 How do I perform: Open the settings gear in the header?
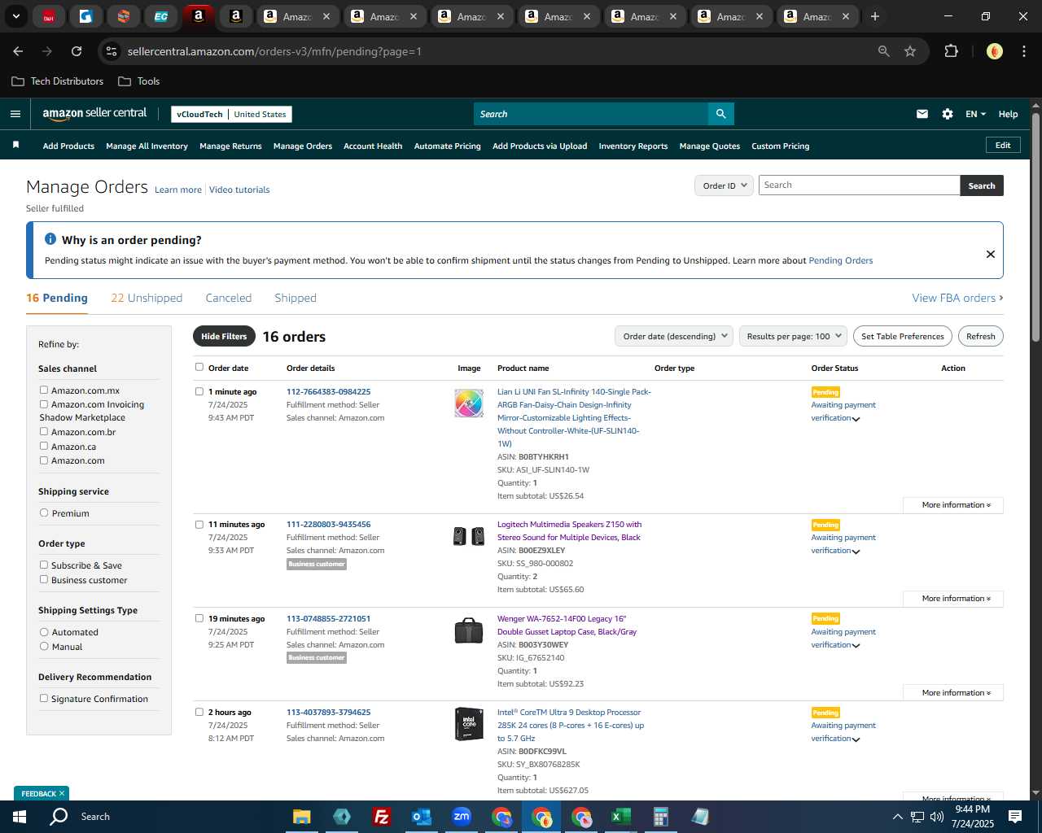pyautogui.click(x=948, y=114)
